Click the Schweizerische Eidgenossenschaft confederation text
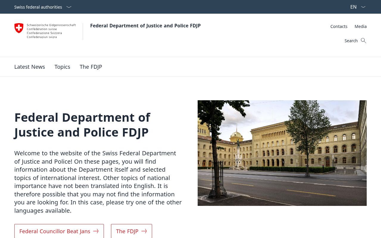The height and width of the screenshot is (238, 381). (51, 31)
